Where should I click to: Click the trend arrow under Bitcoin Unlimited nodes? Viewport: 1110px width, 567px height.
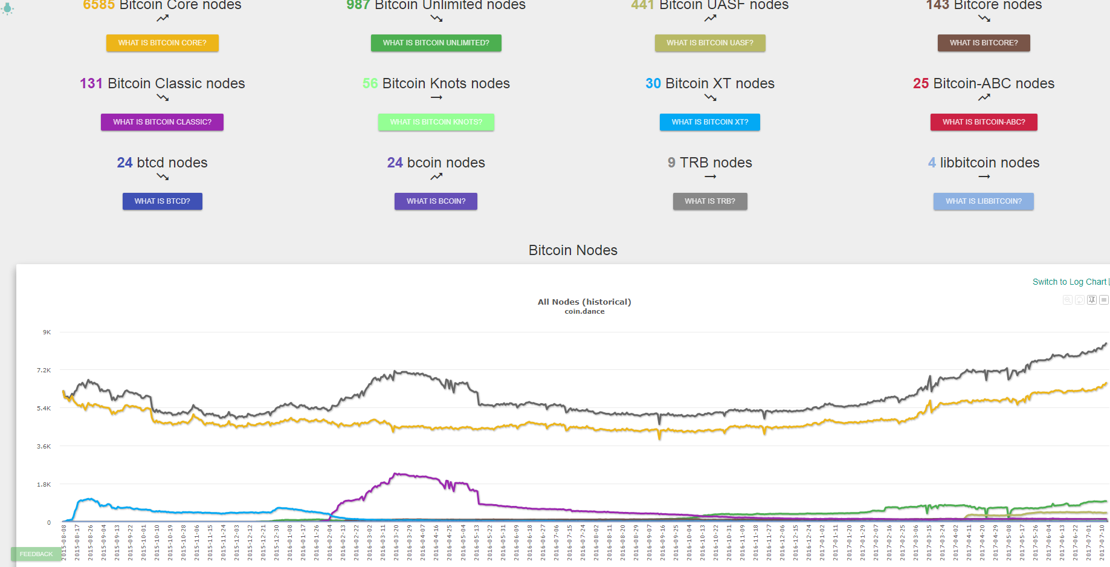436,19
